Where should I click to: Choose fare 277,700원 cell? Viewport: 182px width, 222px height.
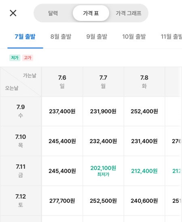tap(62, 201)
